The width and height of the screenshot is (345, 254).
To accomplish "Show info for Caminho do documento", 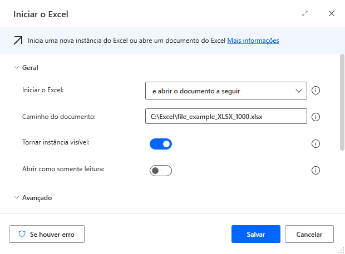I will [316, 117].
